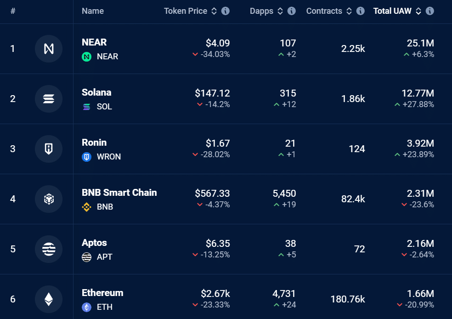Click the small WRON token icon
The width and height of the screenshot is (452, 319).
86,157
